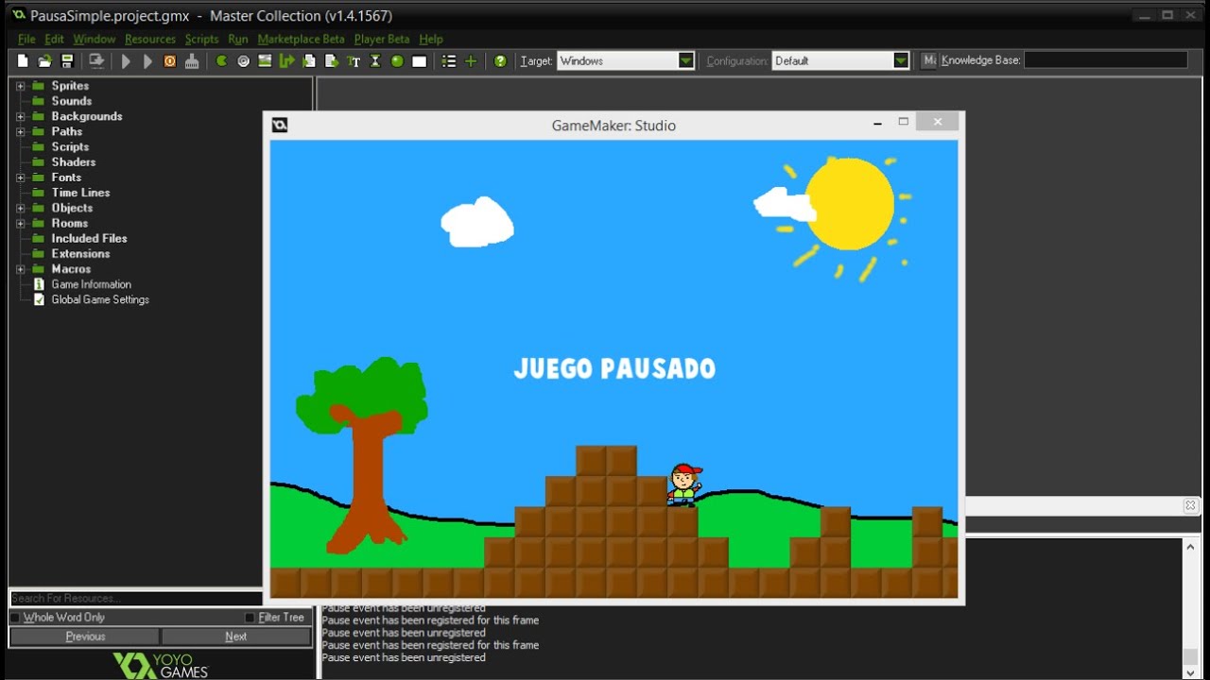The height and width of the screenshot is (680, 1210).
Task: Open the Run menu
Action: [x=237, y=39]
